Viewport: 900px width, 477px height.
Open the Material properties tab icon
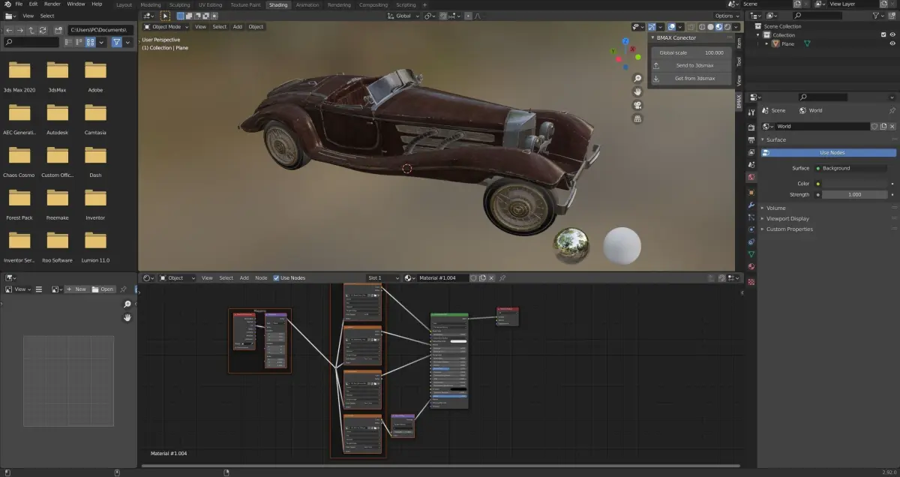(x=751, y=266)
